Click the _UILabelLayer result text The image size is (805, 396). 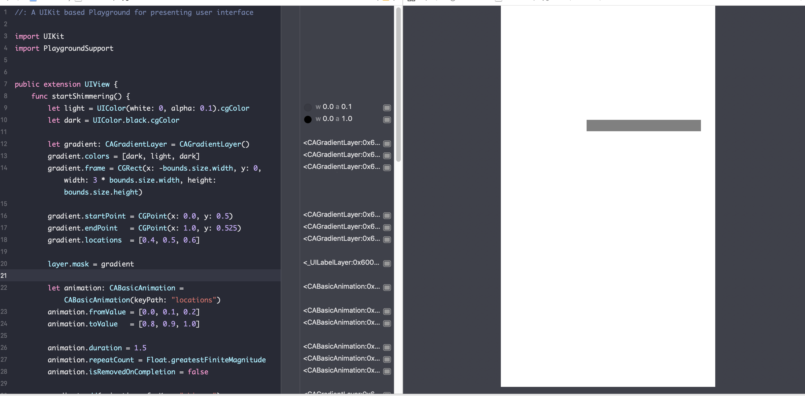341,262
